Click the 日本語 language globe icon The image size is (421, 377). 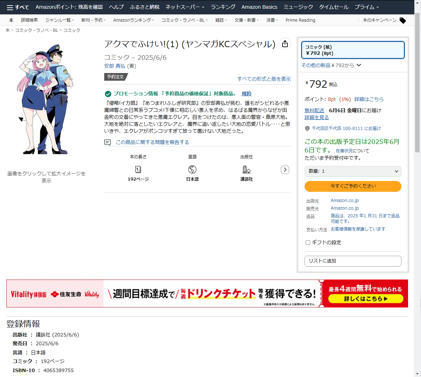(x=192, y=169)
